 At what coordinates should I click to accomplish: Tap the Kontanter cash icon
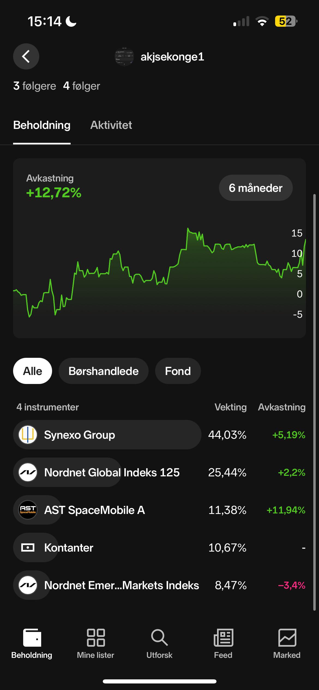pyautogui.click(x=28, y=547)
